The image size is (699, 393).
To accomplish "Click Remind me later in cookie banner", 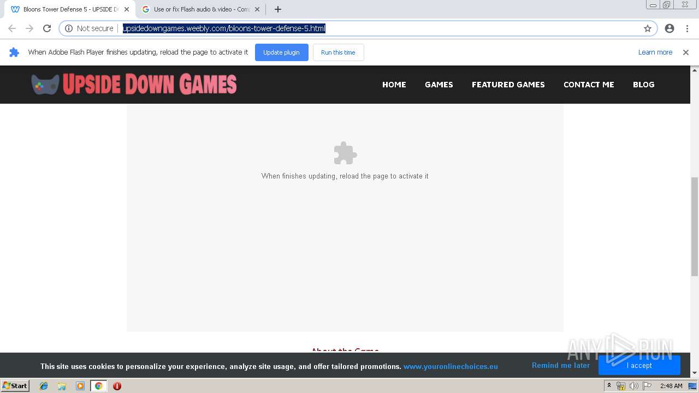I will pyautogui.click(x=561, y=365).
